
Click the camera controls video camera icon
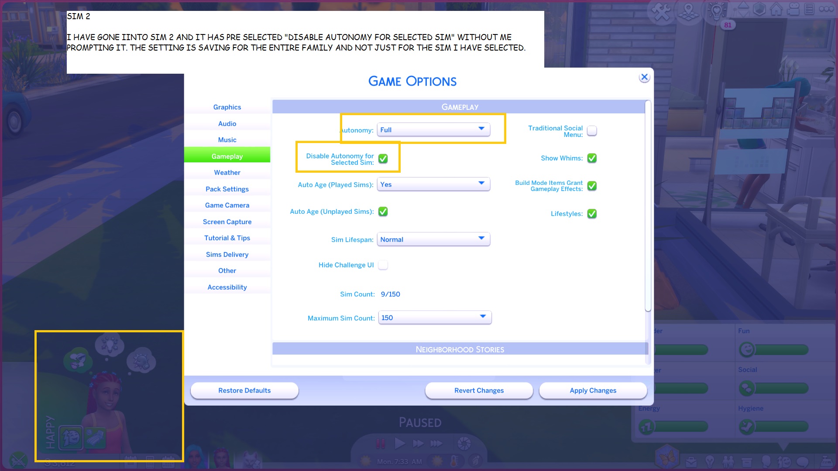(792, 9)
